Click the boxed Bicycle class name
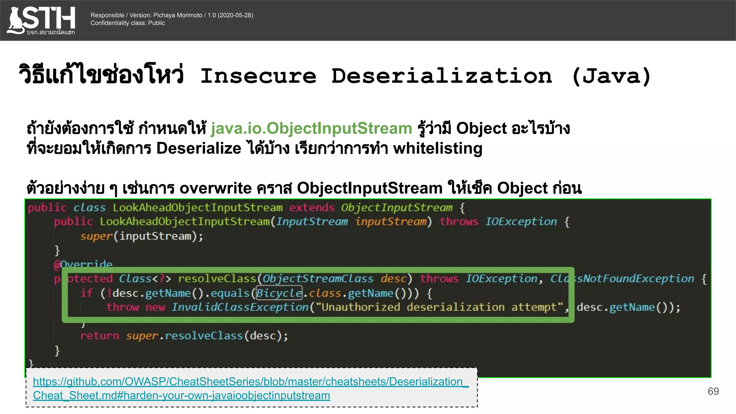Screen dimensions: 736x414 click(x=279, y=293)
